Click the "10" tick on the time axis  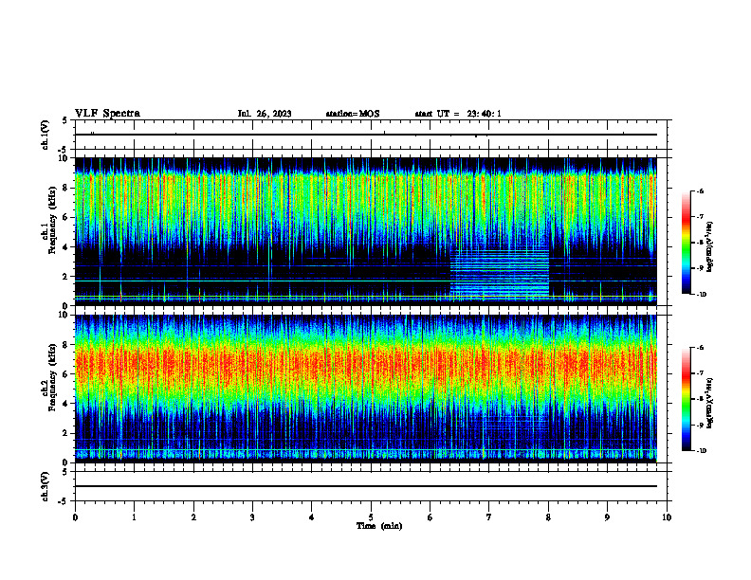coord(667,517)
